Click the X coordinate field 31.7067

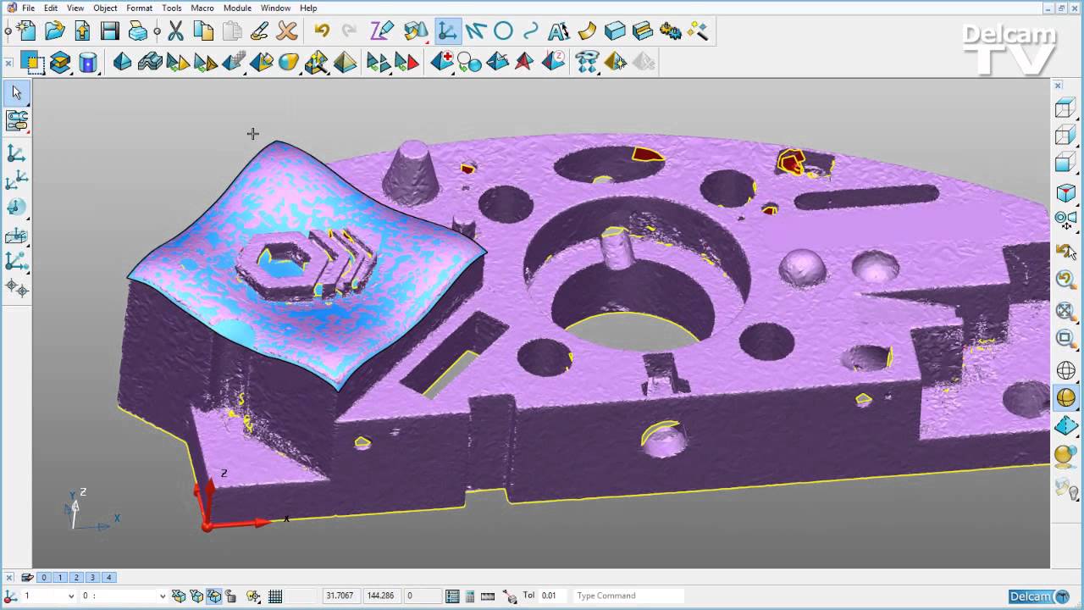[x=340, y=596]
